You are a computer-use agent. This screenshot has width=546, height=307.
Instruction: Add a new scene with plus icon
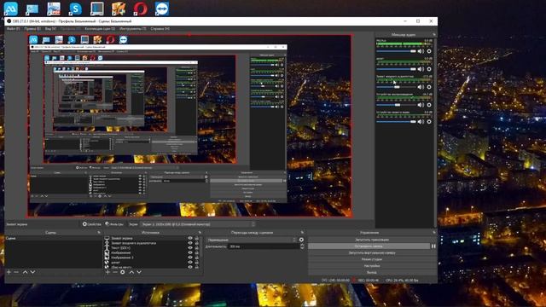9,272
